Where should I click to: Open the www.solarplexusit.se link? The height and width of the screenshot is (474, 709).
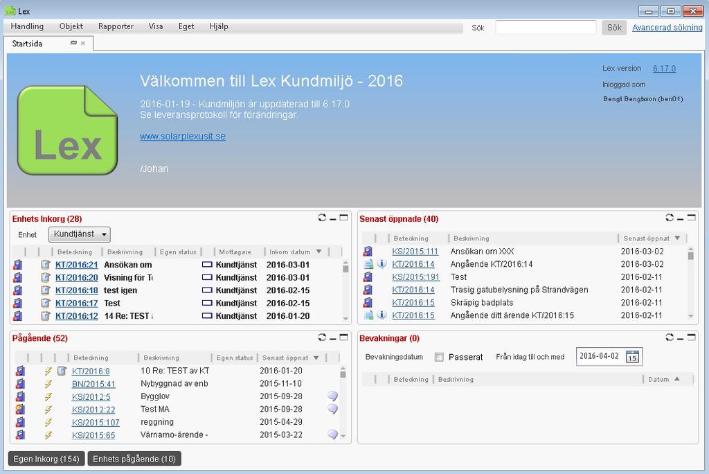click(183, 137)
